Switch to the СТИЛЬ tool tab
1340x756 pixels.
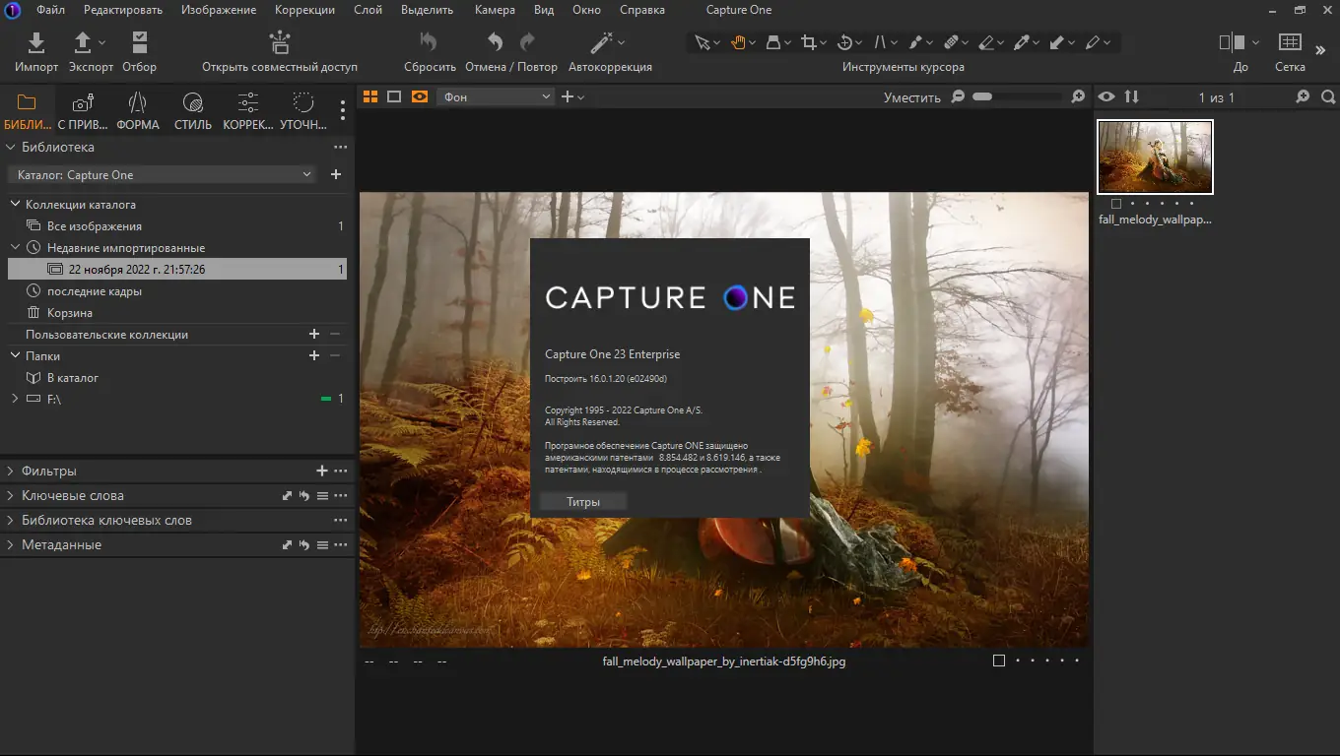point(193,112)
